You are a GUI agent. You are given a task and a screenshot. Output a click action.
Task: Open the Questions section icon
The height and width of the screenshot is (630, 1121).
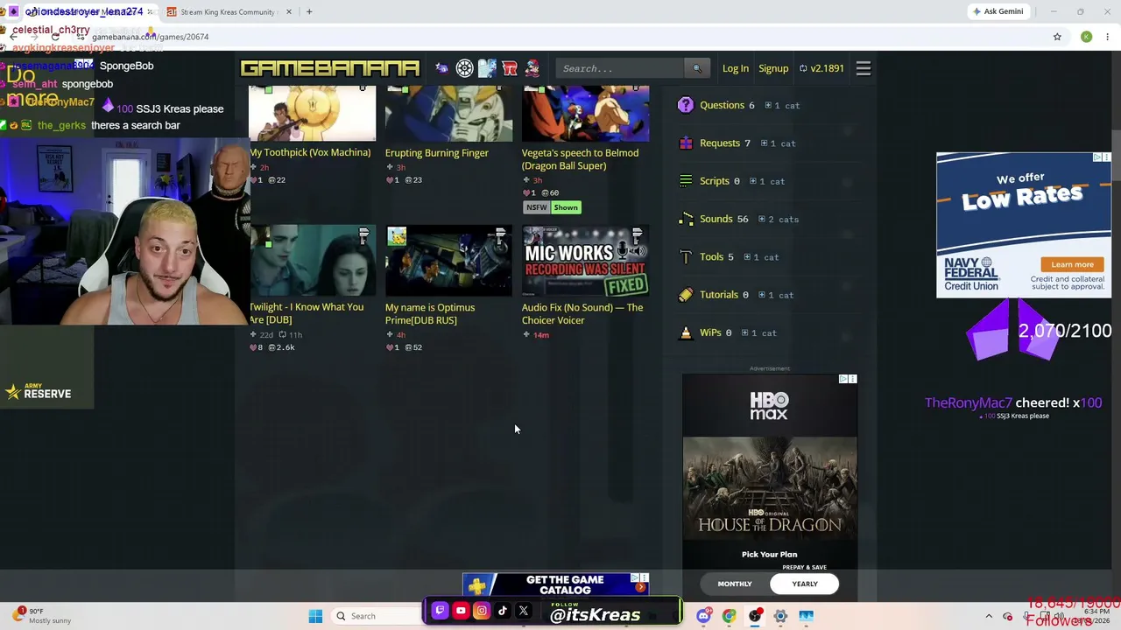[686, 105]
